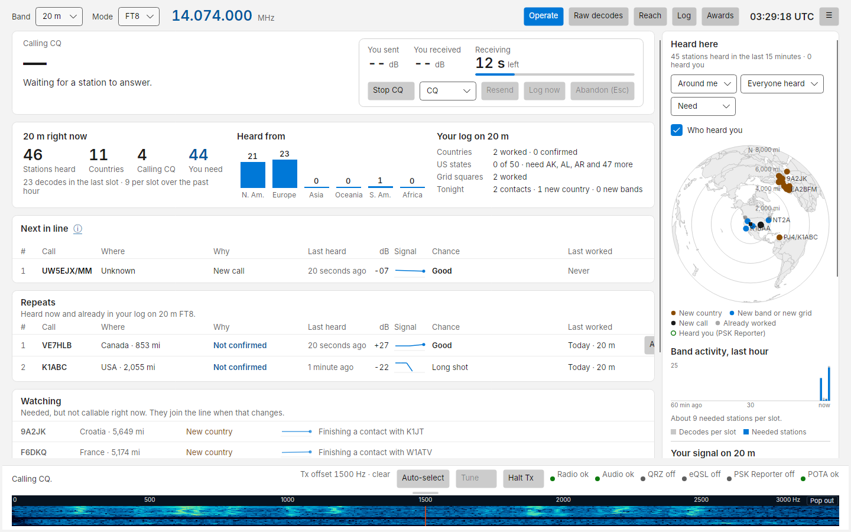
Task: Show the Awards tab
Action: (x=720, y=16)
